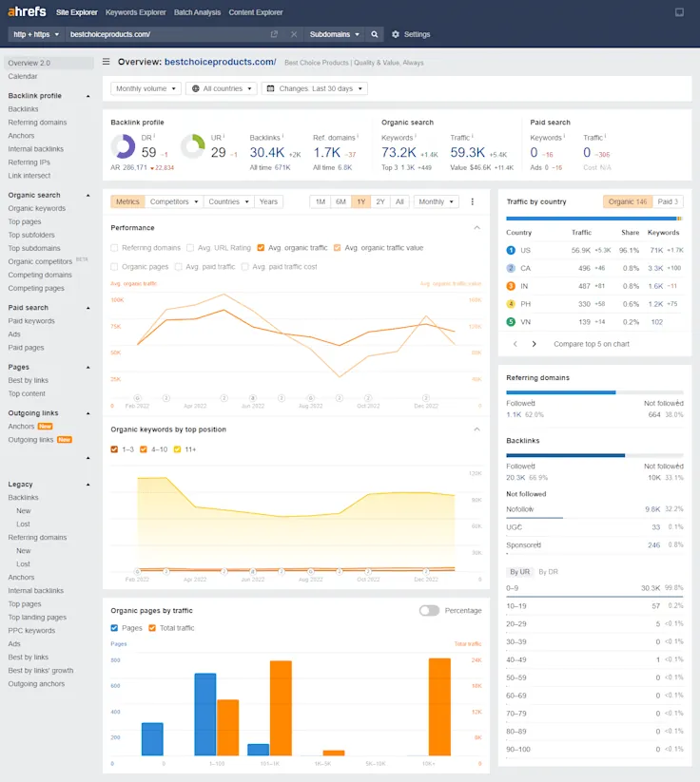This screenshot has width=700, height=782.
Task: Enable Avg. paid traffic checkbox
Action: click(178, 266)
